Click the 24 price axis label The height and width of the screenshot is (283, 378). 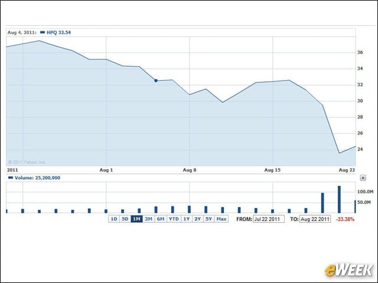tap(360, 149)
